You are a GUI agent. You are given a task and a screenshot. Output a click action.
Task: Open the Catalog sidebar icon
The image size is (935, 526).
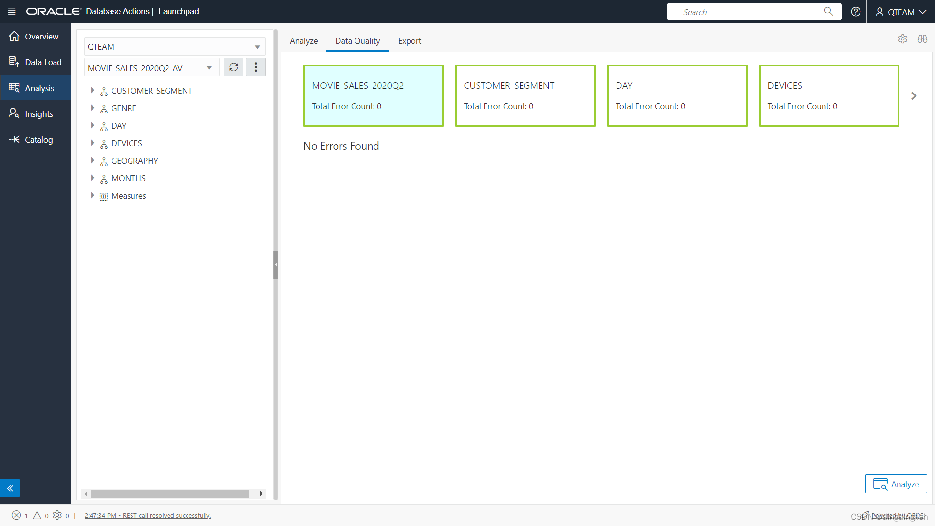[35, 140]
